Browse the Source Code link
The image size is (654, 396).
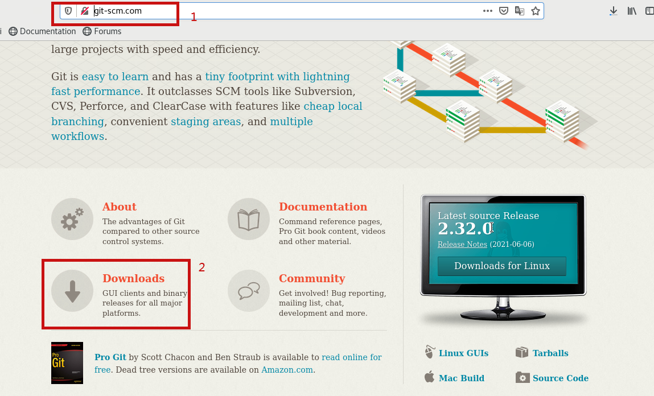coord(560,378)
